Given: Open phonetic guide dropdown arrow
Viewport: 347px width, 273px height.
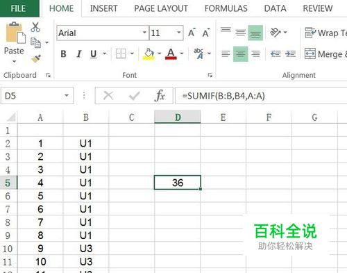Looking at the screenshot, I should click(x=209, y=53).
